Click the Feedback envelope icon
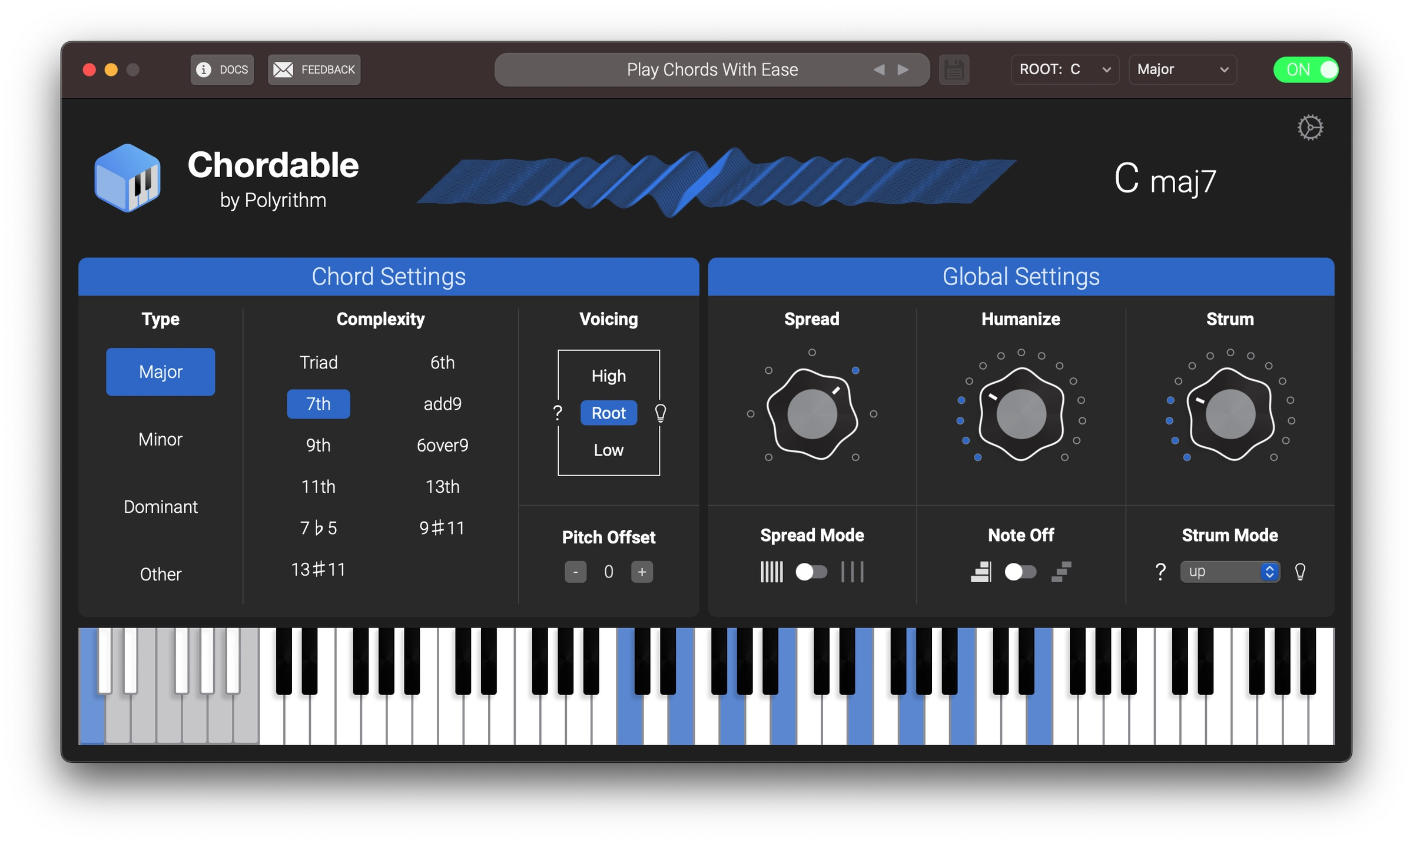1413x843 pixels. click(x=284, y=69)
